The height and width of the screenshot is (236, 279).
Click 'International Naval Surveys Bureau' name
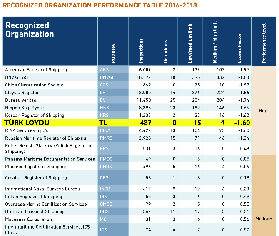click(42, 189)
